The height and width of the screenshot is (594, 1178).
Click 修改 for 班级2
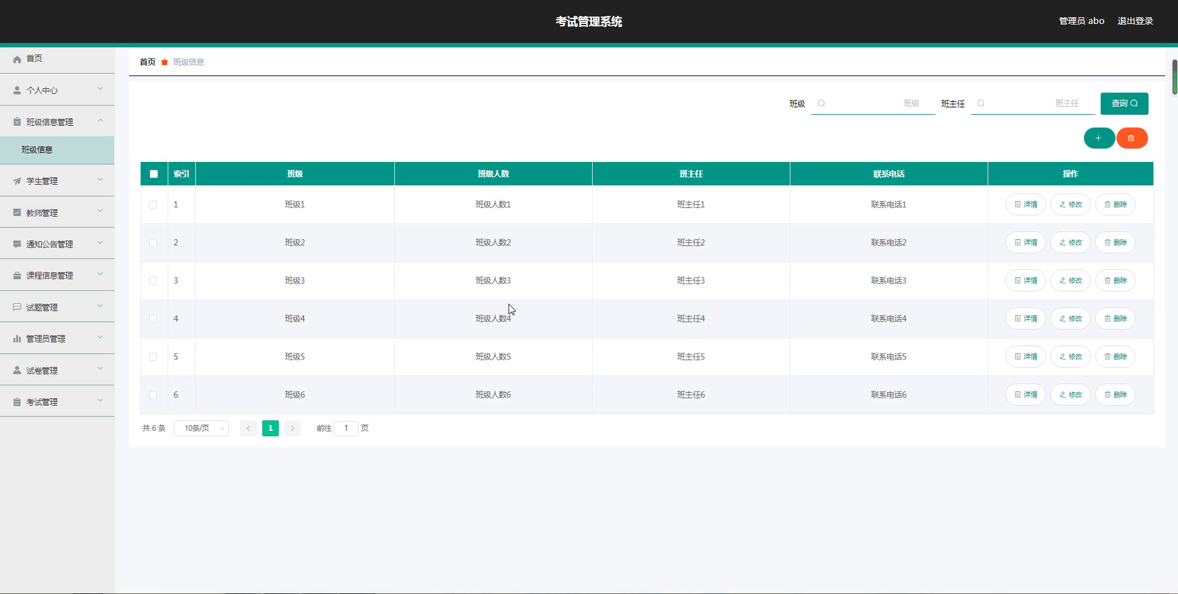click(1070, 242)
